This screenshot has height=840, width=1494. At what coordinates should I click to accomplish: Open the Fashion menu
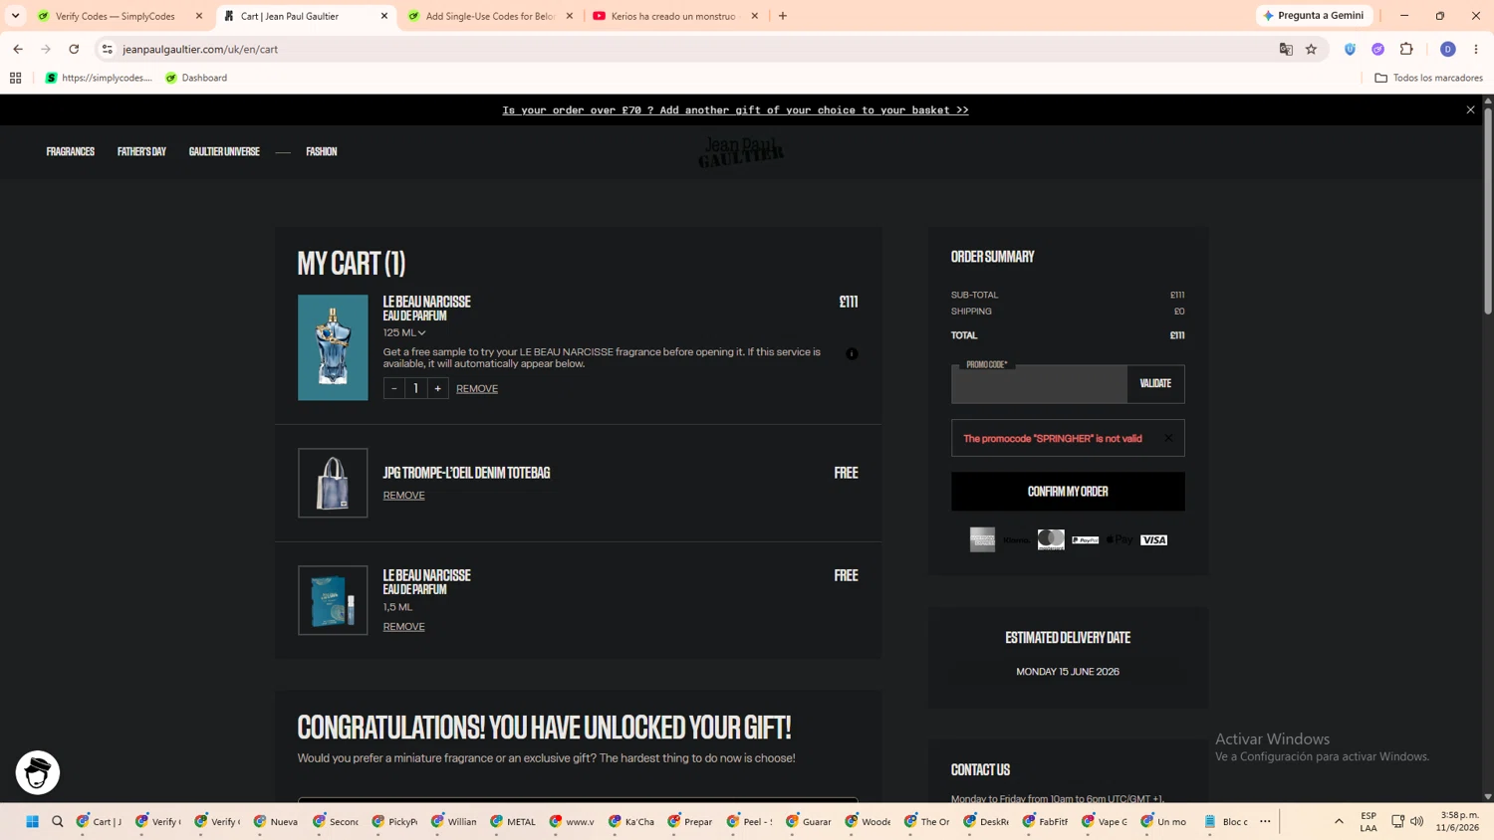pyautogui.click(x=322, y=151)
